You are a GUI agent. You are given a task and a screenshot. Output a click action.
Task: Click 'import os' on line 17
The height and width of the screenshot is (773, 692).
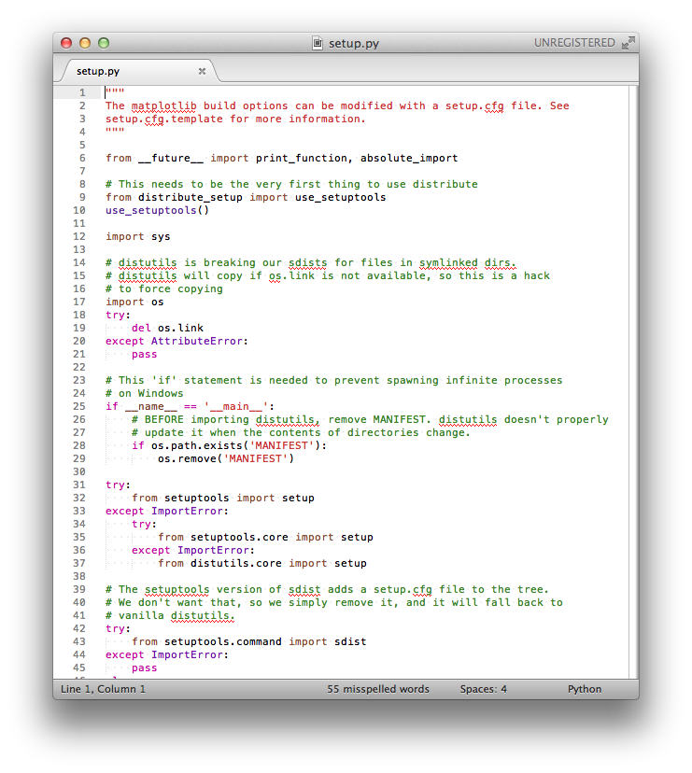tap(134, 302)
